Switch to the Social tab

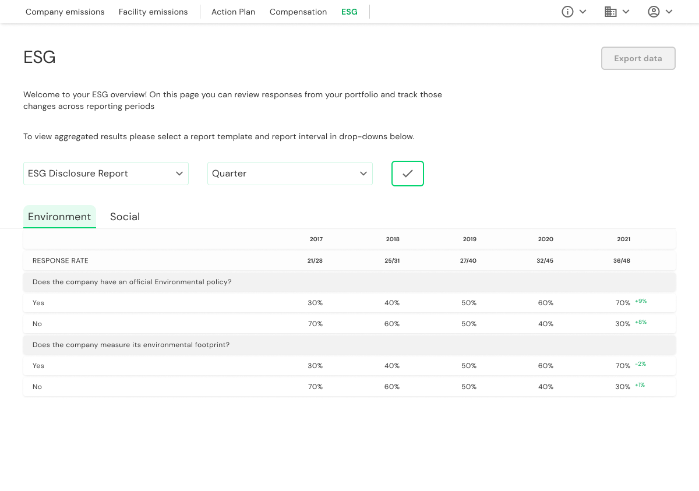point(125,217)
